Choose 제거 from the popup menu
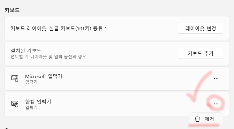Image resolution: width=234 pixels, height=129 pixels. [206, 119]
